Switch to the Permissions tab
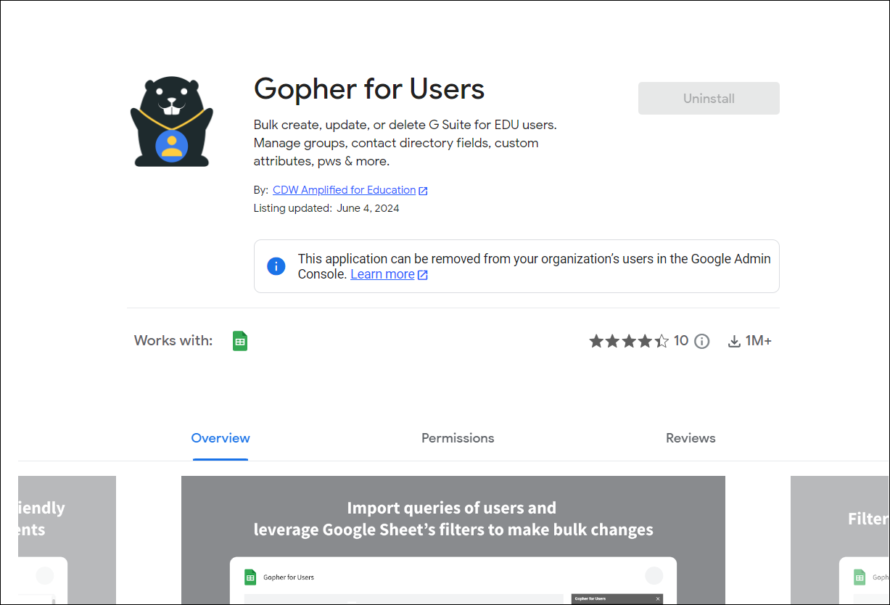This screenshot has width=890, height=605. 458,438
